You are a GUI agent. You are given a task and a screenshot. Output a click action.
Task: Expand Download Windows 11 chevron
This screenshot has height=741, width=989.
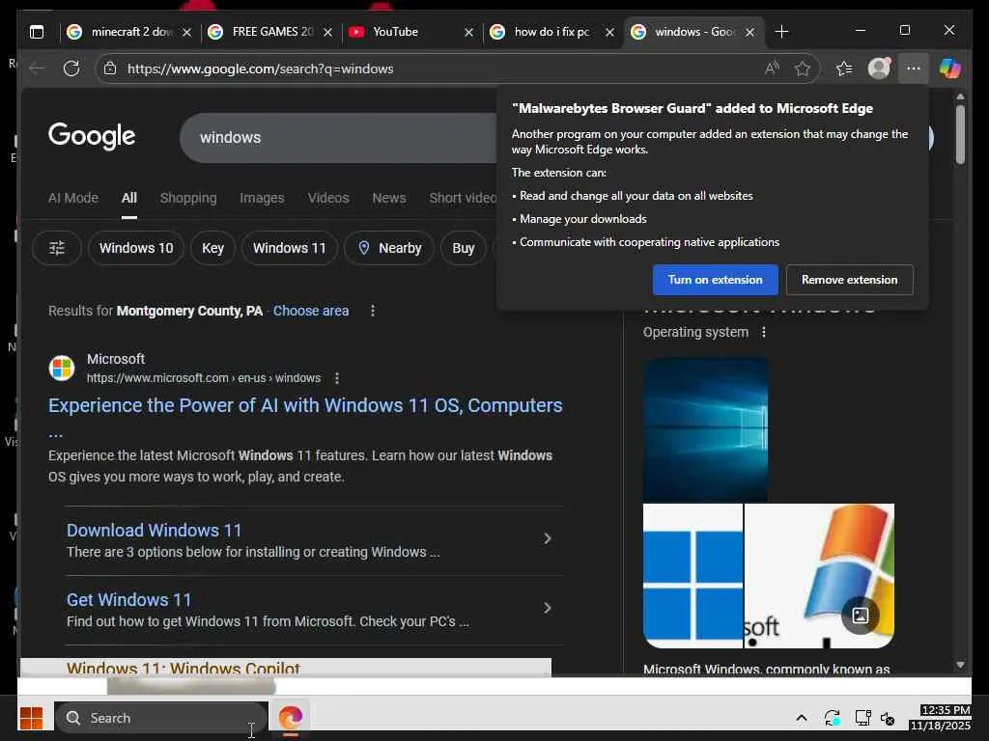(547, 538)
